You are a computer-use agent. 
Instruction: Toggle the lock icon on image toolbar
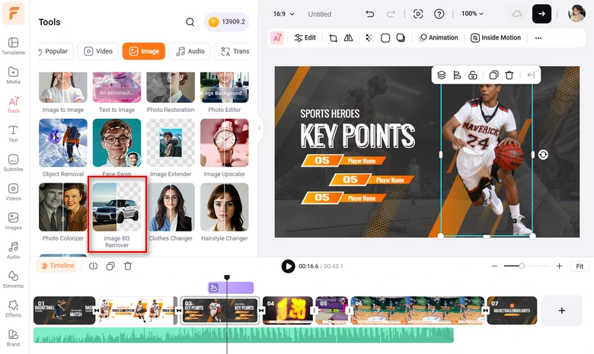[x=473, y=75]
